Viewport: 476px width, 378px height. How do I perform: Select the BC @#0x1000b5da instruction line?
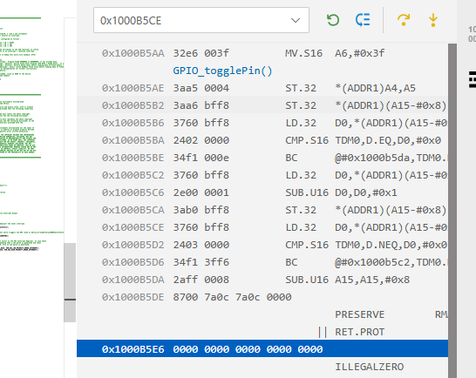(262, 158)
